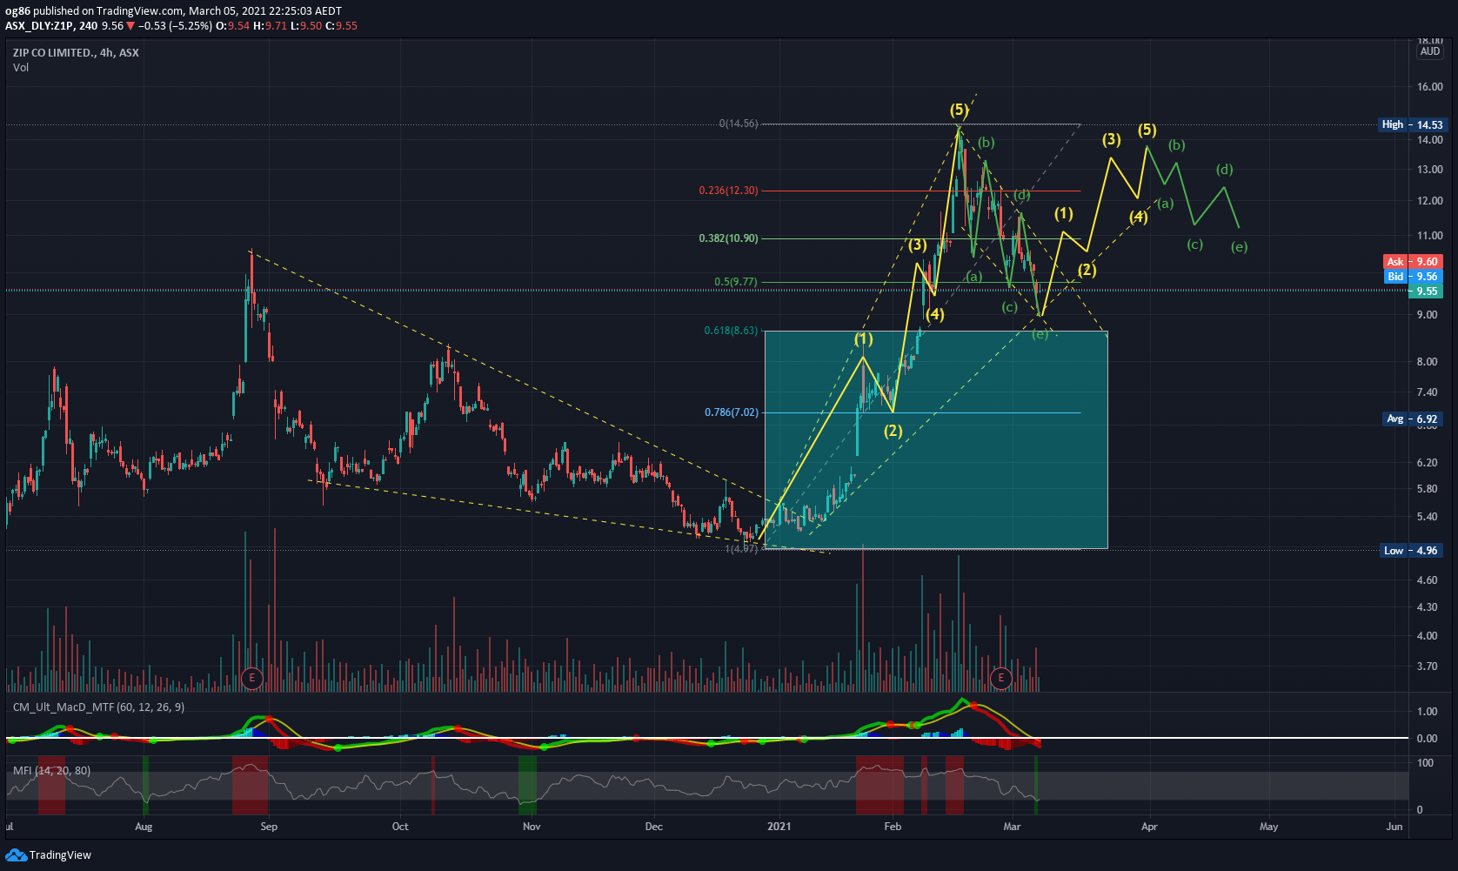Screen dimensions: 1458x871
Task: Click the 0(14.56) Fibonacci level label
Action: [739, 124]
